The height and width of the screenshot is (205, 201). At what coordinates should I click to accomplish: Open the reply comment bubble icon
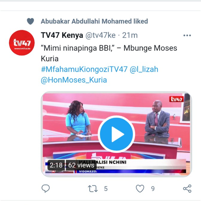point(45,189)
